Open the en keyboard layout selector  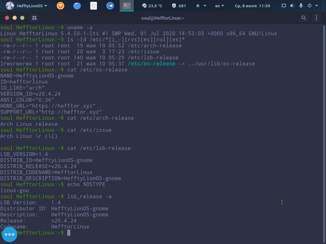click(x=220, y=6)
